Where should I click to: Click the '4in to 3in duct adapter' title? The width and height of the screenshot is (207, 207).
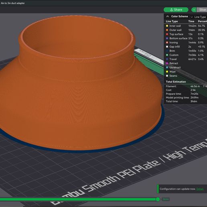(13, 3)
